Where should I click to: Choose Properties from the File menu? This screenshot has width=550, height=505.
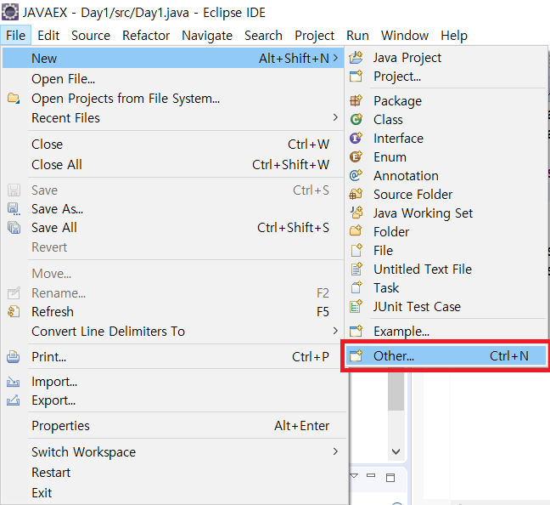[173, 426]
